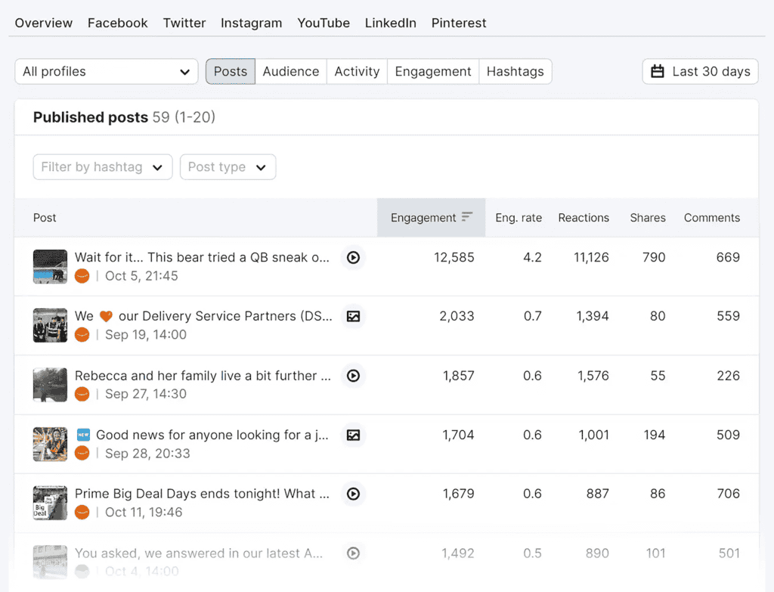The height and width of the screenshot is (592, 774).
Task: Open the Post type dropdown
Action: [228, 167]
